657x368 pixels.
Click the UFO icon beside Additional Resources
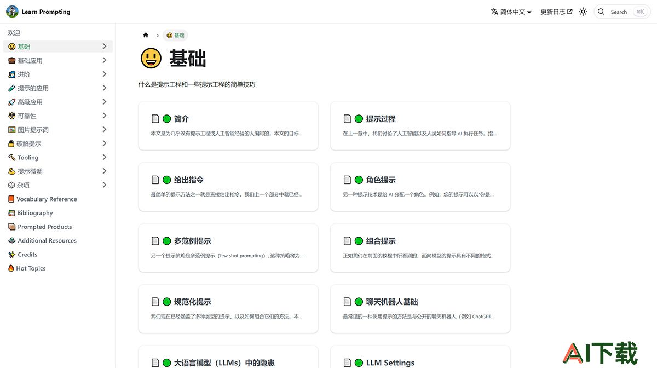click(x=12, y=241)
